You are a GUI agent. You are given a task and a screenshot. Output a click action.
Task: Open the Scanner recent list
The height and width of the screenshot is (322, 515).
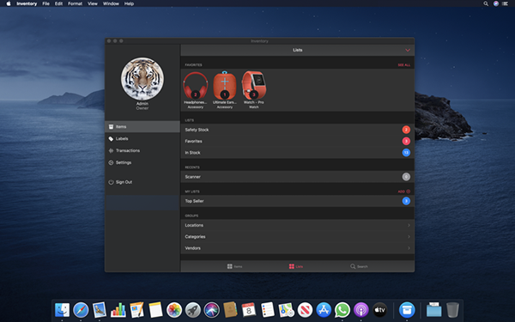click(x=297, y=177)
